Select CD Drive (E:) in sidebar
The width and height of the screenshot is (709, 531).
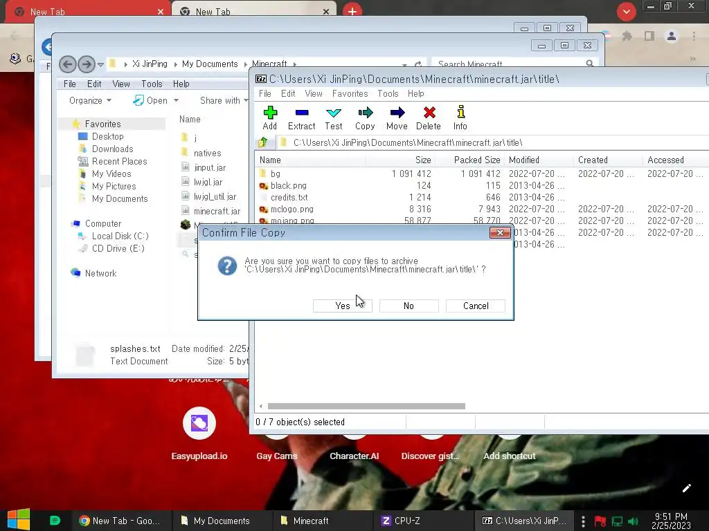click(x=118, y=248)
